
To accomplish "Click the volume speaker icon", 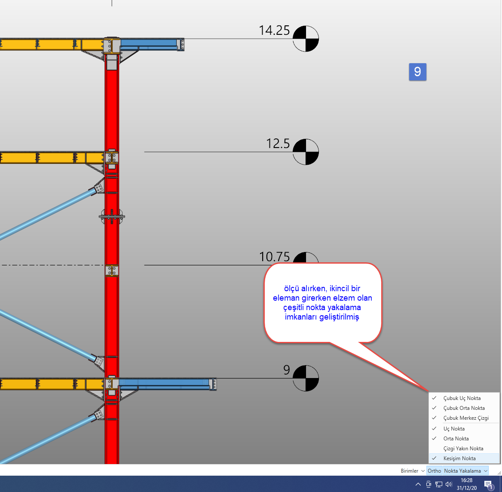I will (449, 484).
